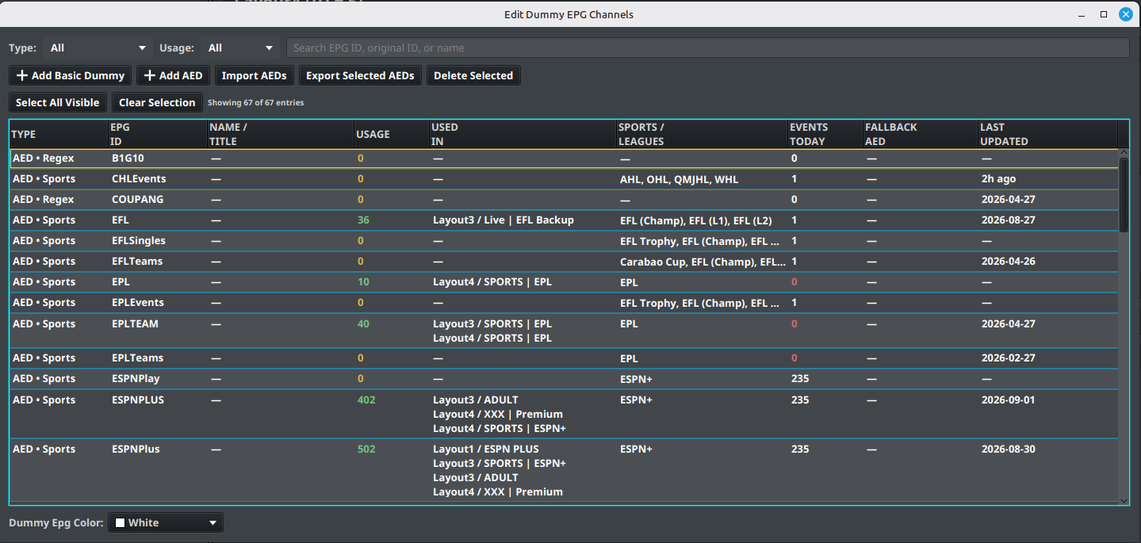Select the CHLEvents row
The width and height of the screenshot is (1141, 543).
[x=564, y=179]
